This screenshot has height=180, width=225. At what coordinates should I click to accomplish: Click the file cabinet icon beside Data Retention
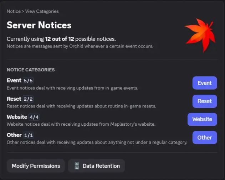tap(77, 166)
